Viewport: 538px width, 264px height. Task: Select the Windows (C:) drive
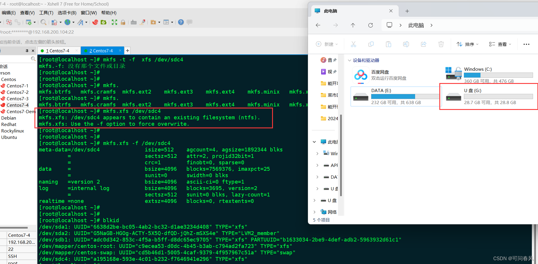(x=489, y=75)
